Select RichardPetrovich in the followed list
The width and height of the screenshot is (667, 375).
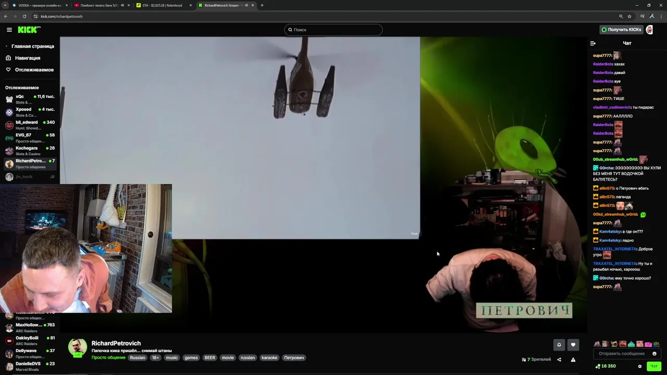click(30, 164)
